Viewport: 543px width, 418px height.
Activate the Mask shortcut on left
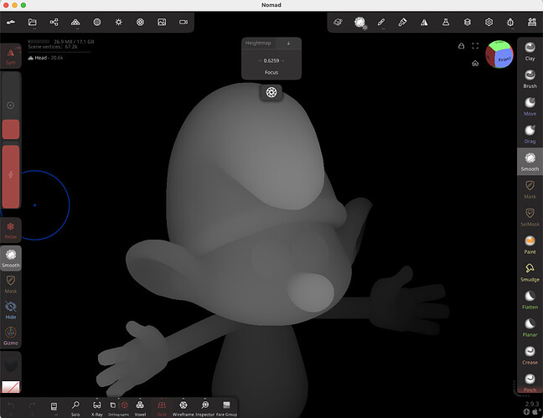[x=11, y=284]
